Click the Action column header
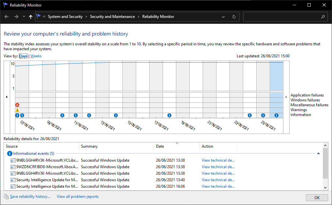 pyautogui.click(x=218, y=146)
